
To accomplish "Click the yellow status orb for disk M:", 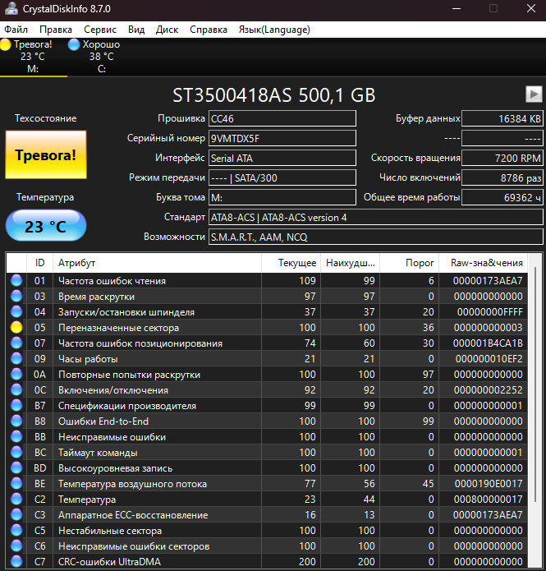I will click(x=6, y=44).
